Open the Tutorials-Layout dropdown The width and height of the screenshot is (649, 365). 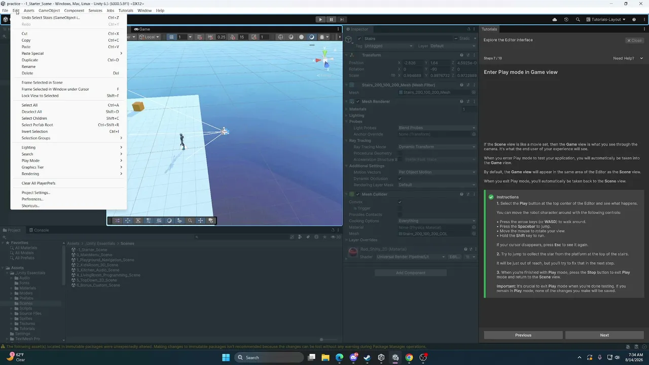[606, 19]
